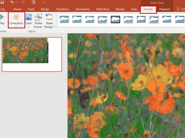Viewport: 185px width, 138px height.
Task: Apply the third video style in gallery
Action: pyautogui.click(x=90, y=19)
